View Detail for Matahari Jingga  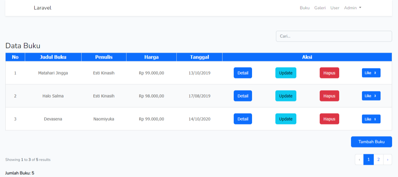coord(243,73)
